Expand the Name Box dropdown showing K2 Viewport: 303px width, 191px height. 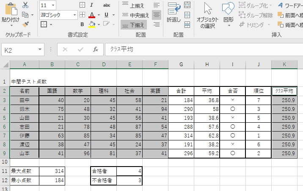[x=40, y=49]
